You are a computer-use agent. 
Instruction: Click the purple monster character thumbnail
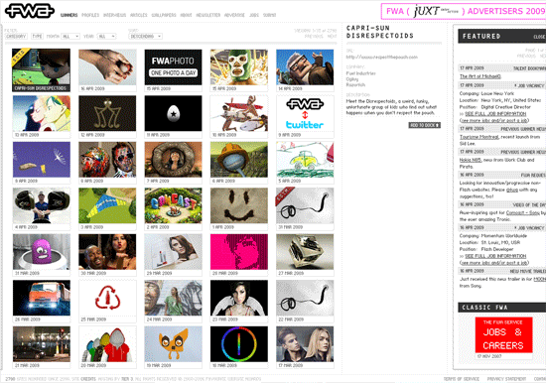(x=42, y=252)
